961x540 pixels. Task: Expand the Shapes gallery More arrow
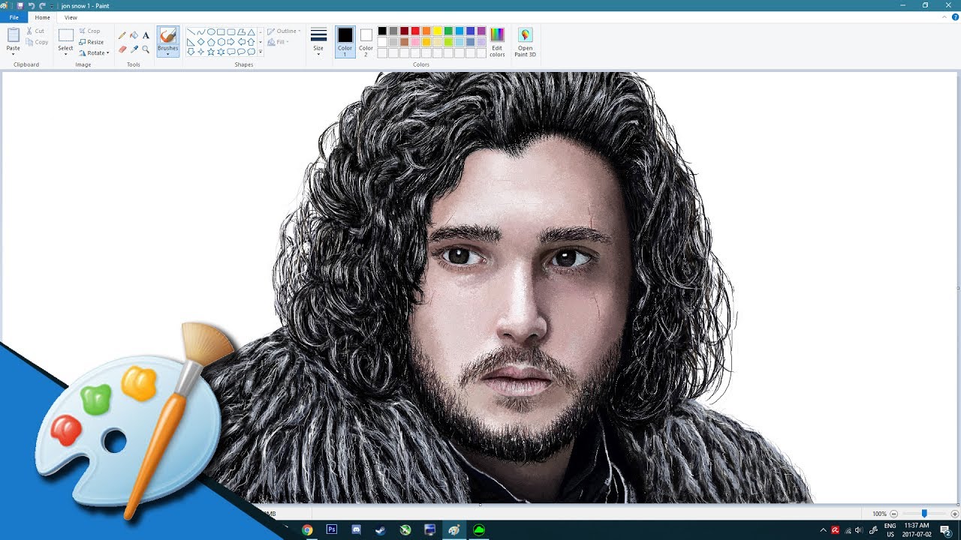(x=261, y=52)
